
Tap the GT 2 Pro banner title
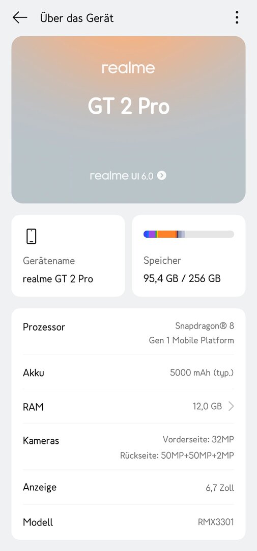[x=128, y=107]
